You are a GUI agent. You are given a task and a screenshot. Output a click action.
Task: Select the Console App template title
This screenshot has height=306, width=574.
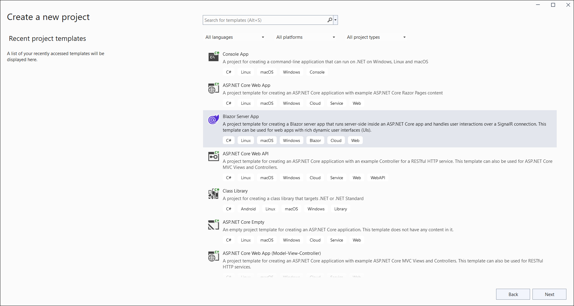235,54
